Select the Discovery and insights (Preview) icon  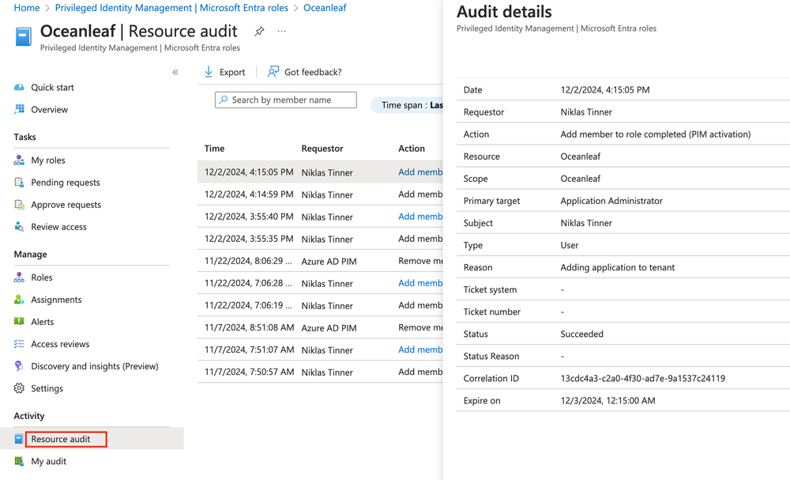coord(18,365)
